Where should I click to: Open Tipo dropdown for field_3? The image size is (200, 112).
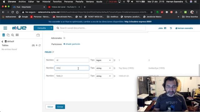click(x=104, y=76)
